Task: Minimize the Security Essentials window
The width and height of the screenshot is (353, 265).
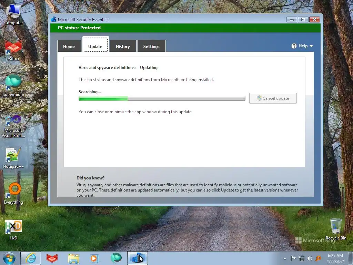Action: click(292, 20)
